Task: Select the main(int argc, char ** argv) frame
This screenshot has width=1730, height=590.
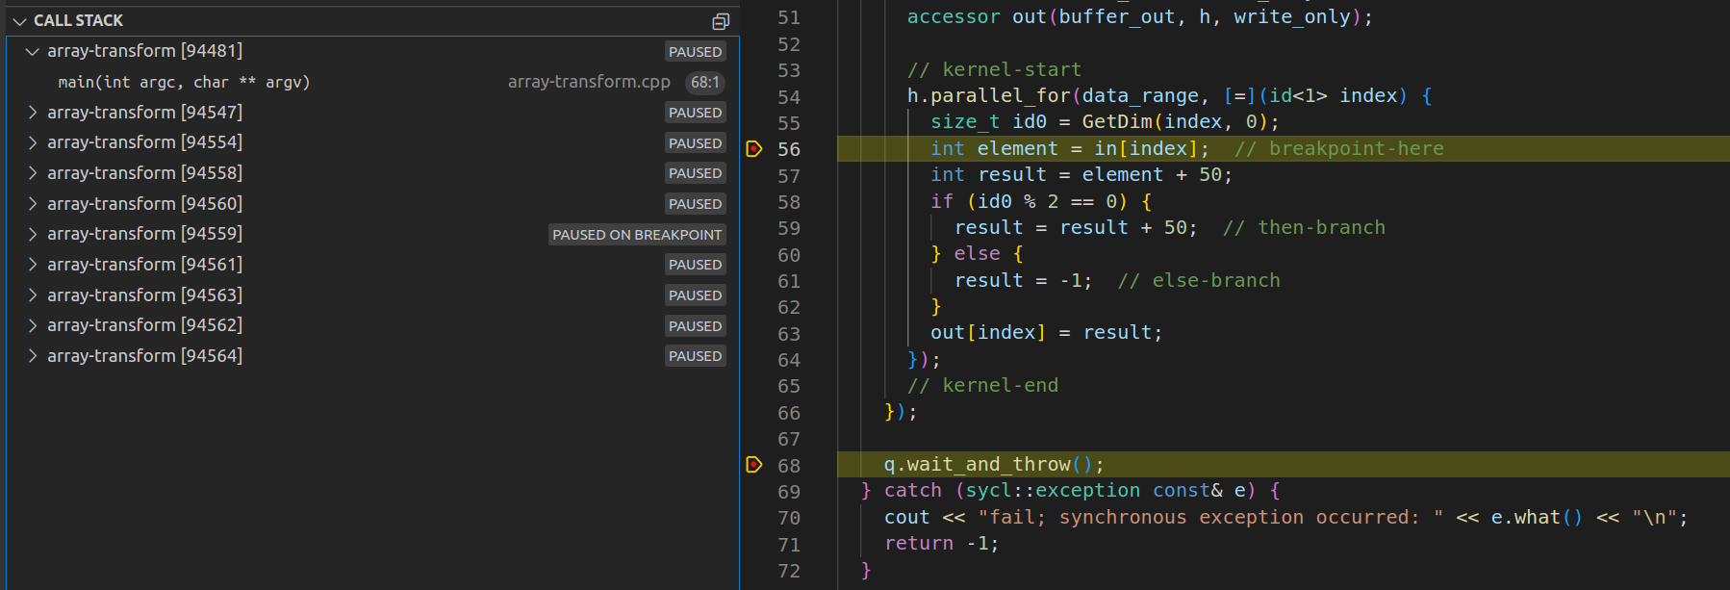Action: coord(184,83)
